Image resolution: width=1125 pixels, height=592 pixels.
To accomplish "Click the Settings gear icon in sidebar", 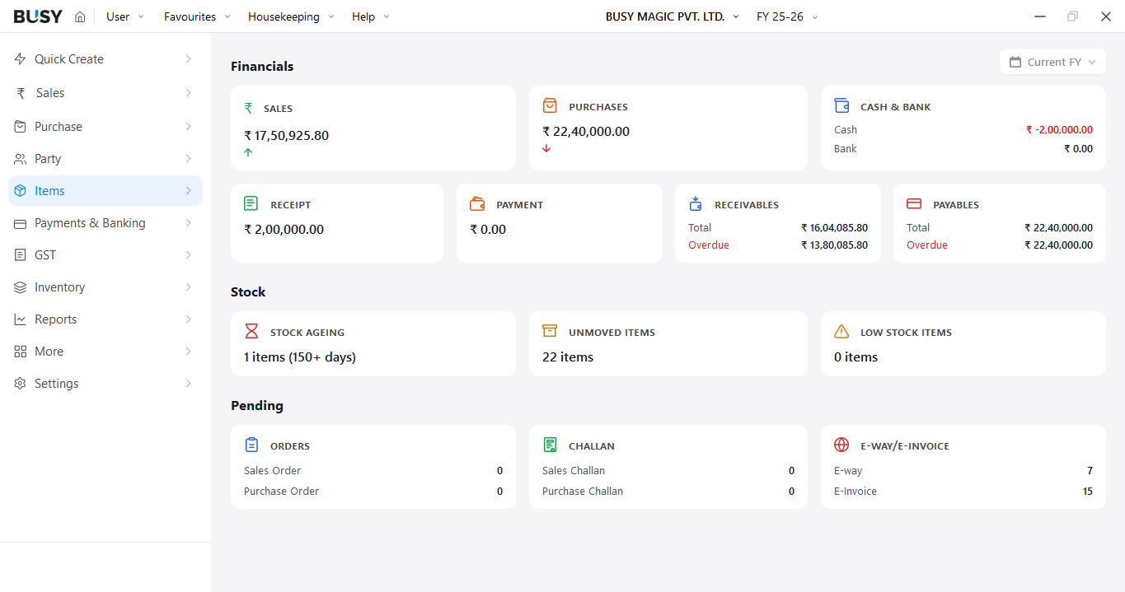I will pyautogui.click(x=21, y=384).
